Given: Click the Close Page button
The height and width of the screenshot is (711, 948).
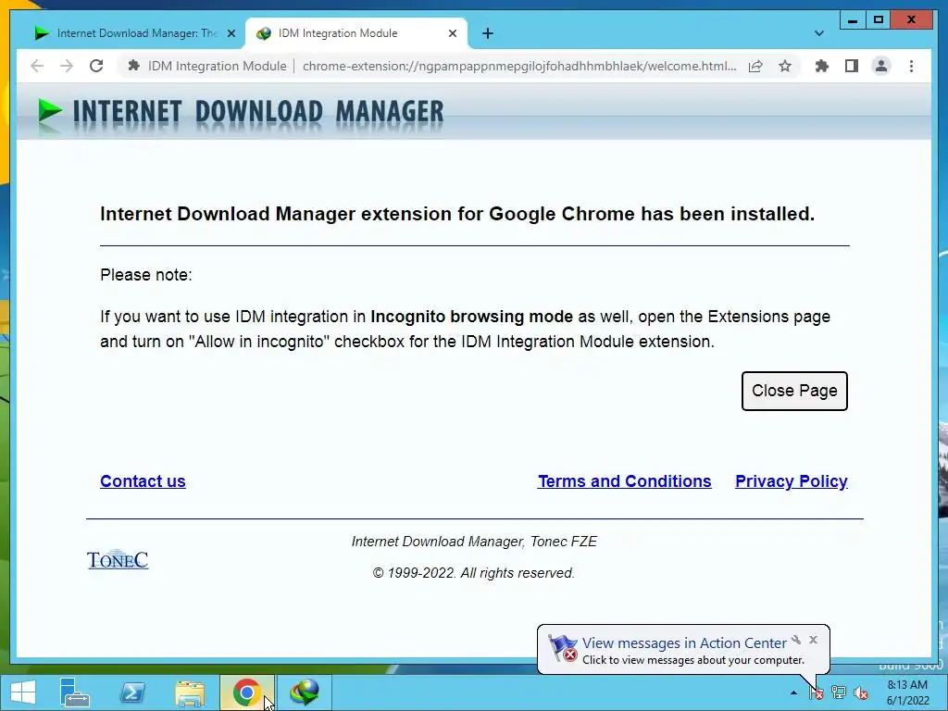Looking at the screenshot, I should (x=794, y=392).
